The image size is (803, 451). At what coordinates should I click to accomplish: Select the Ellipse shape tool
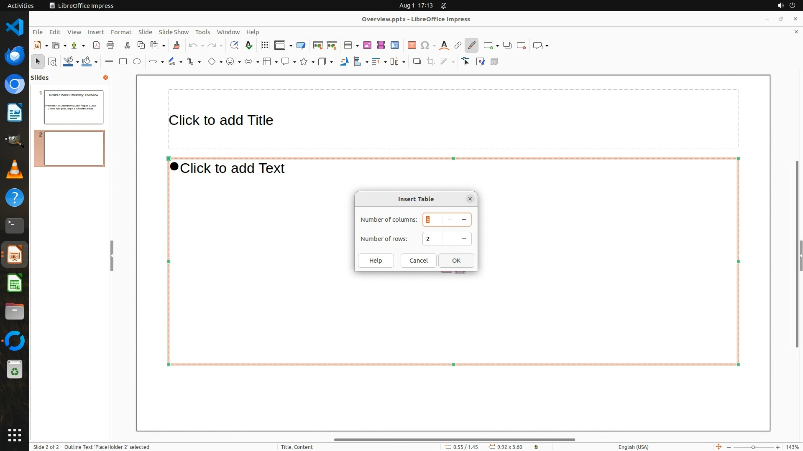click(x=137, y=62)
